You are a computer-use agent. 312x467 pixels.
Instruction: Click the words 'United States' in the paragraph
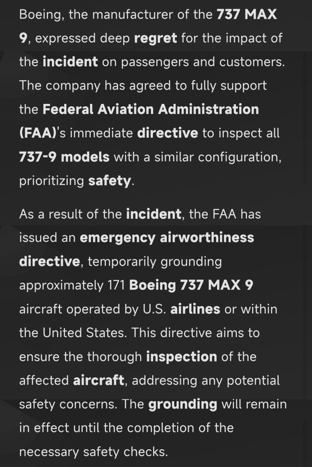click(x=84, y=333)
